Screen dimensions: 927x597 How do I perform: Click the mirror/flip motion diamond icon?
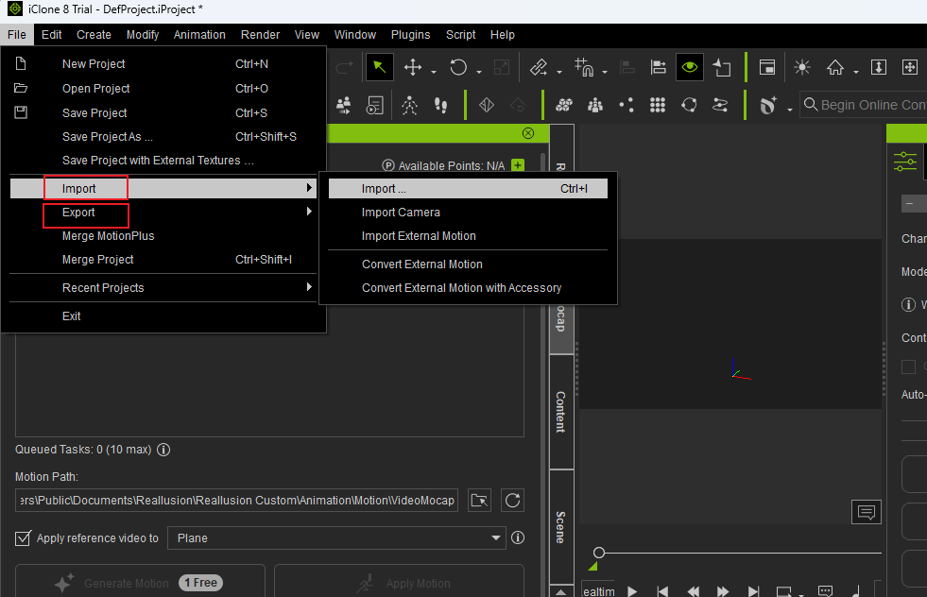[487, 105]
